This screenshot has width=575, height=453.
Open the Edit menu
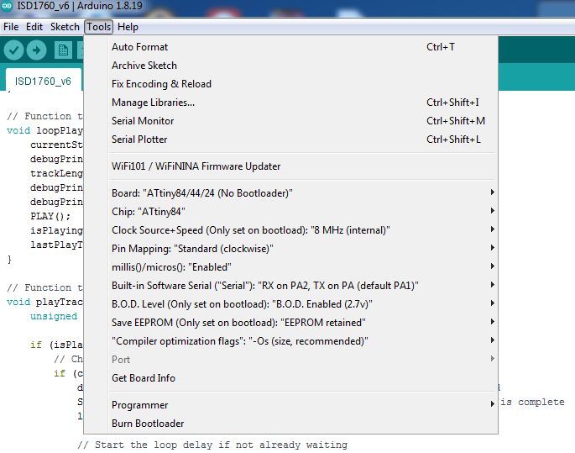point(34,27)
